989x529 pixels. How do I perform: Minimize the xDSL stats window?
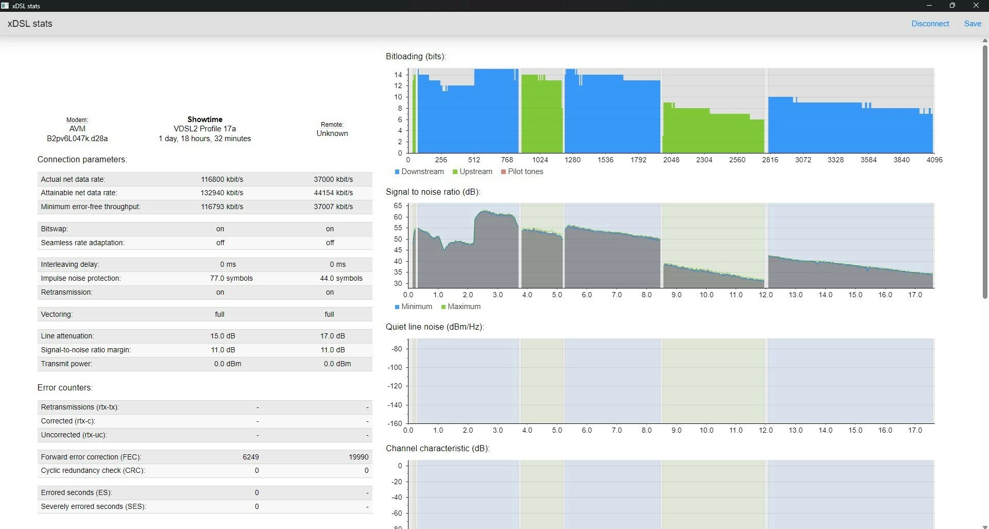point(929,6)
